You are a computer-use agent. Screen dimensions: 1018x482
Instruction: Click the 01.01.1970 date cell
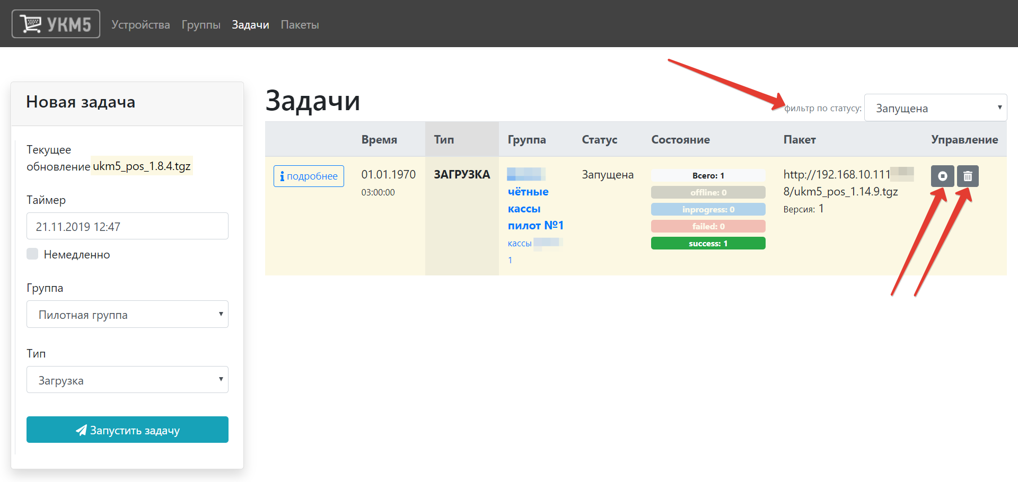[x=388, y=174]
